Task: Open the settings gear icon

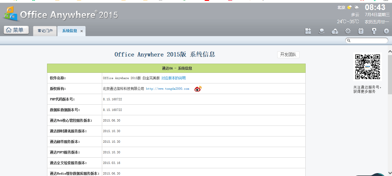Action: [348, 31]
